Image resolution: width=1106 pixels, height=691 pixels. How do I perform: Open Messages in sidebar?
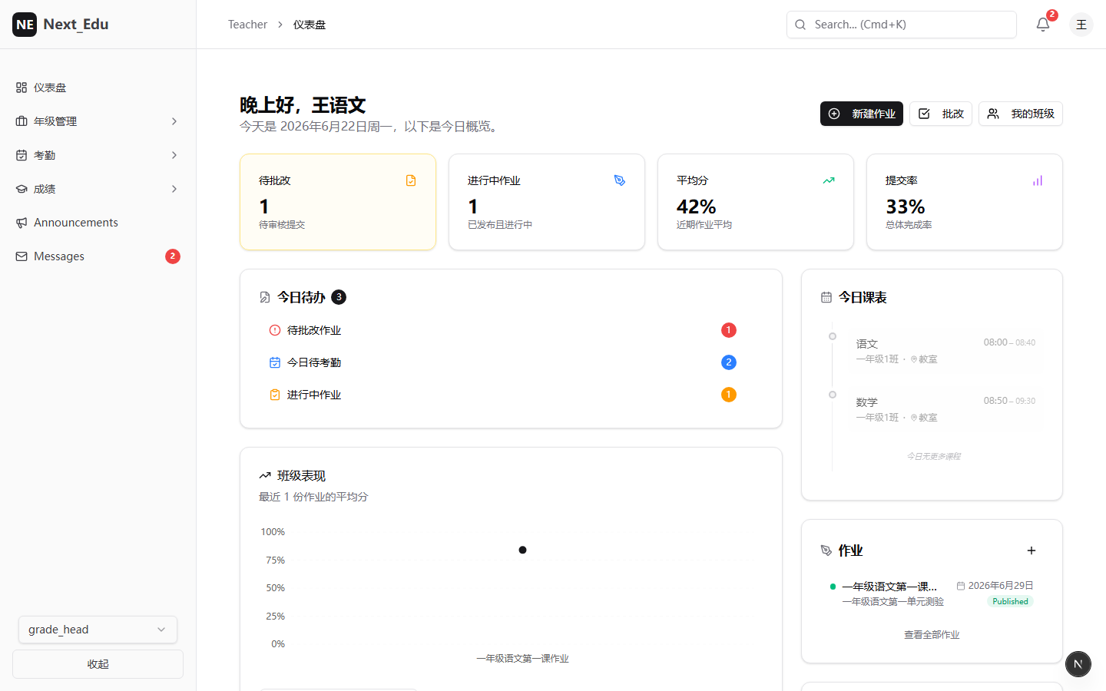pos(98,256)
